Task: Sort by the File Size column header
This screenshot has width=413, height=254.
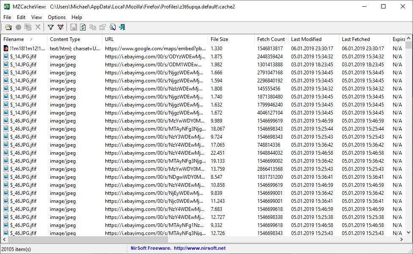Action: (x=231, y=39)
